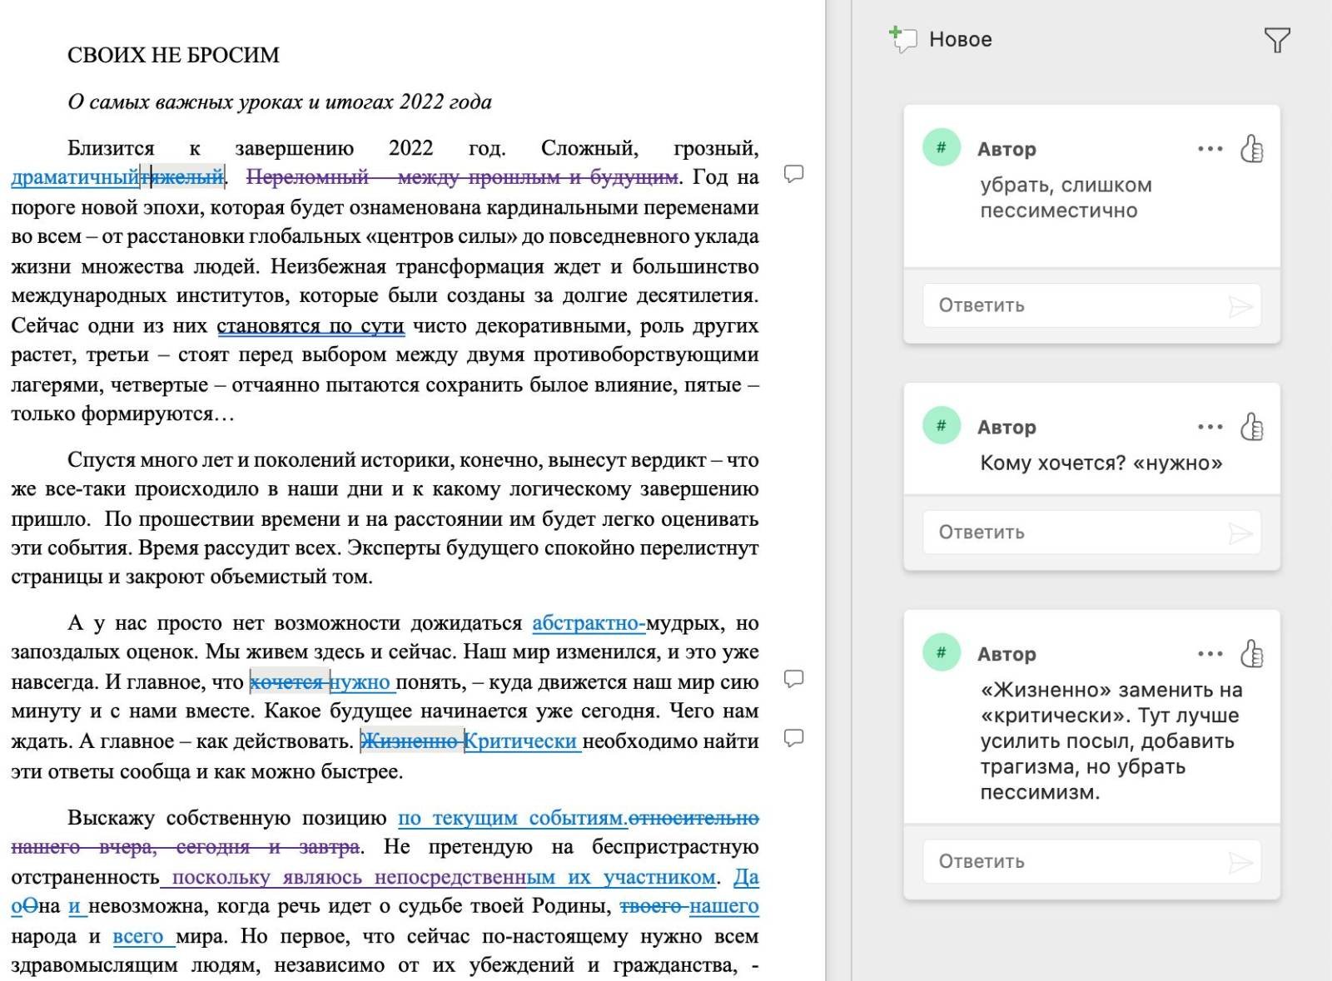Click the new comment icon
The height and width of the screenshot is (981, 1332).
[902, 39]
